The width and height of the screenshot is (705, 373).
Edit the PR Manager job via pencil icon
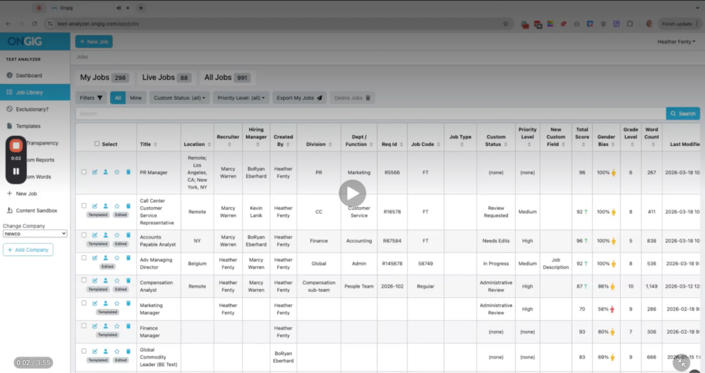pos(94,172)
